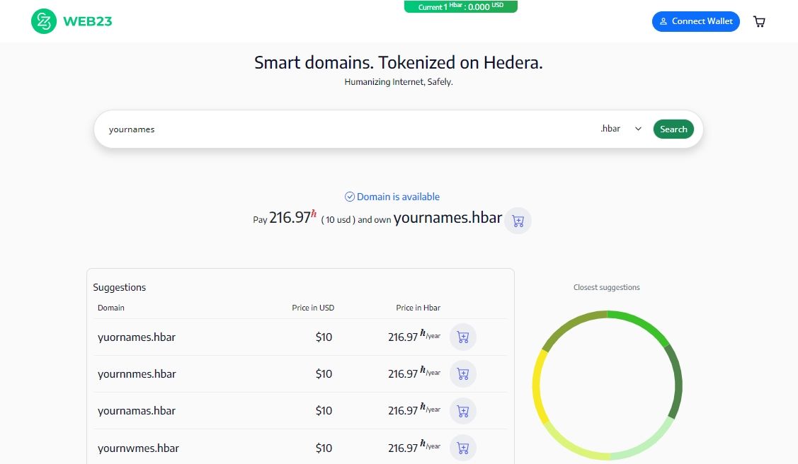Image resolution: width=798 pixels, height=464 pixels.
Task: Click the Price in USD column header
Action: pyautogui.click(x=313, y=308)
